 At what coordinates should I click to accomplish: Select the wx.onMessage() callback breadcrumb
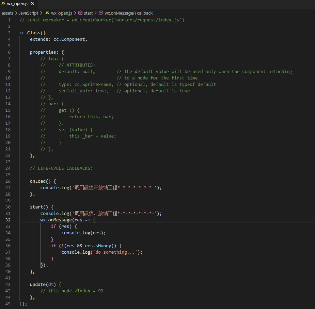128,13
